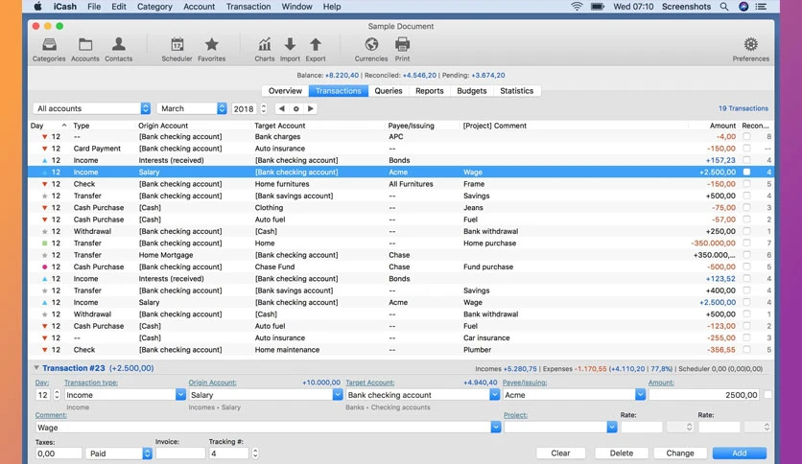
Task: Toggle reconciled checkbox for Fund purchase row
Action: 746,267
